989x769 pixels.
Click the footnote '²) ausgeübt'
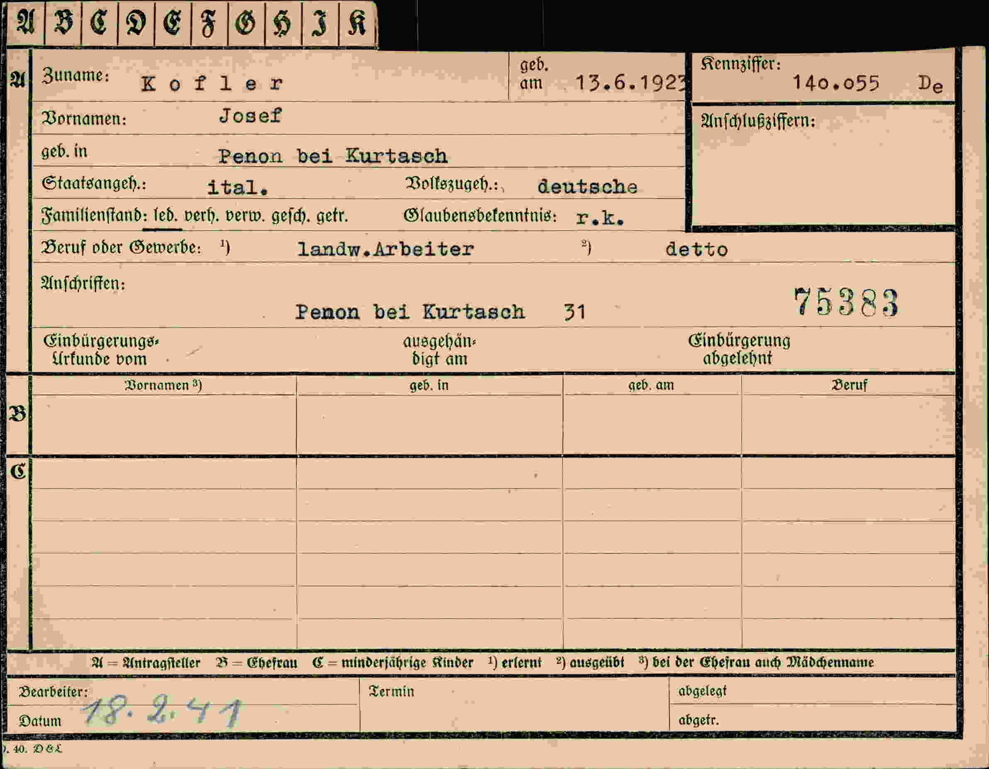(x=590, y=662)
